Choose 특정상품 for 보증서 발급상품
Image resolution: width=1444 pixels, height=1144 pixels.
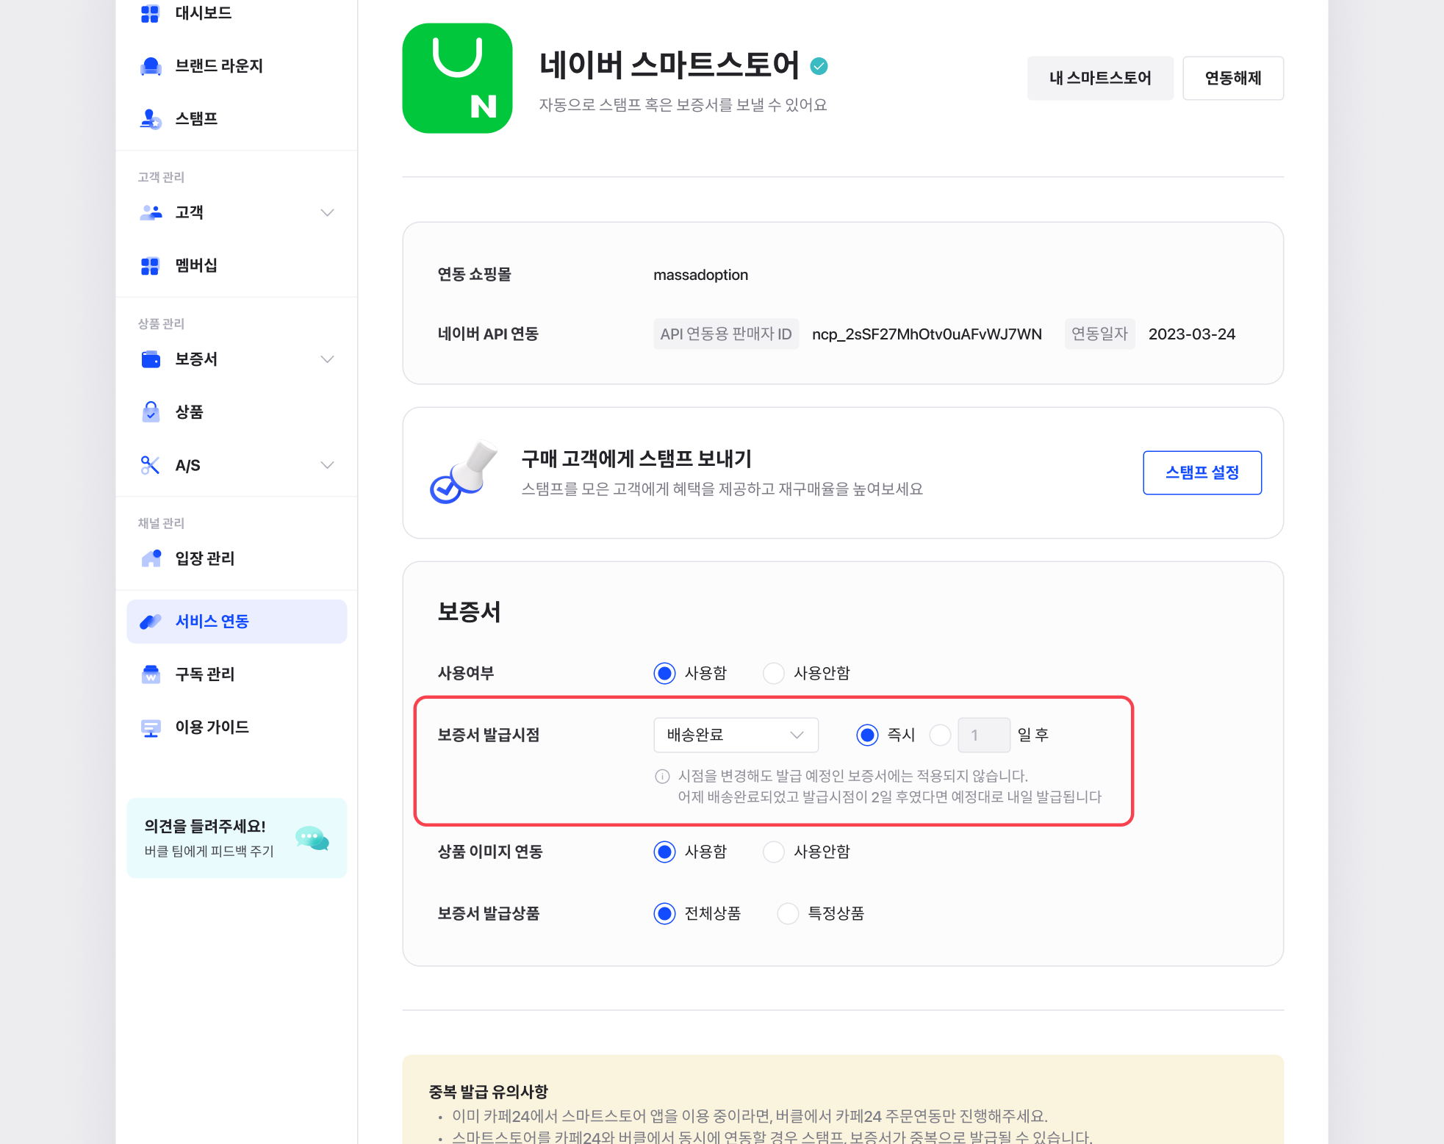pyautogui.click(x=788, y=913)
